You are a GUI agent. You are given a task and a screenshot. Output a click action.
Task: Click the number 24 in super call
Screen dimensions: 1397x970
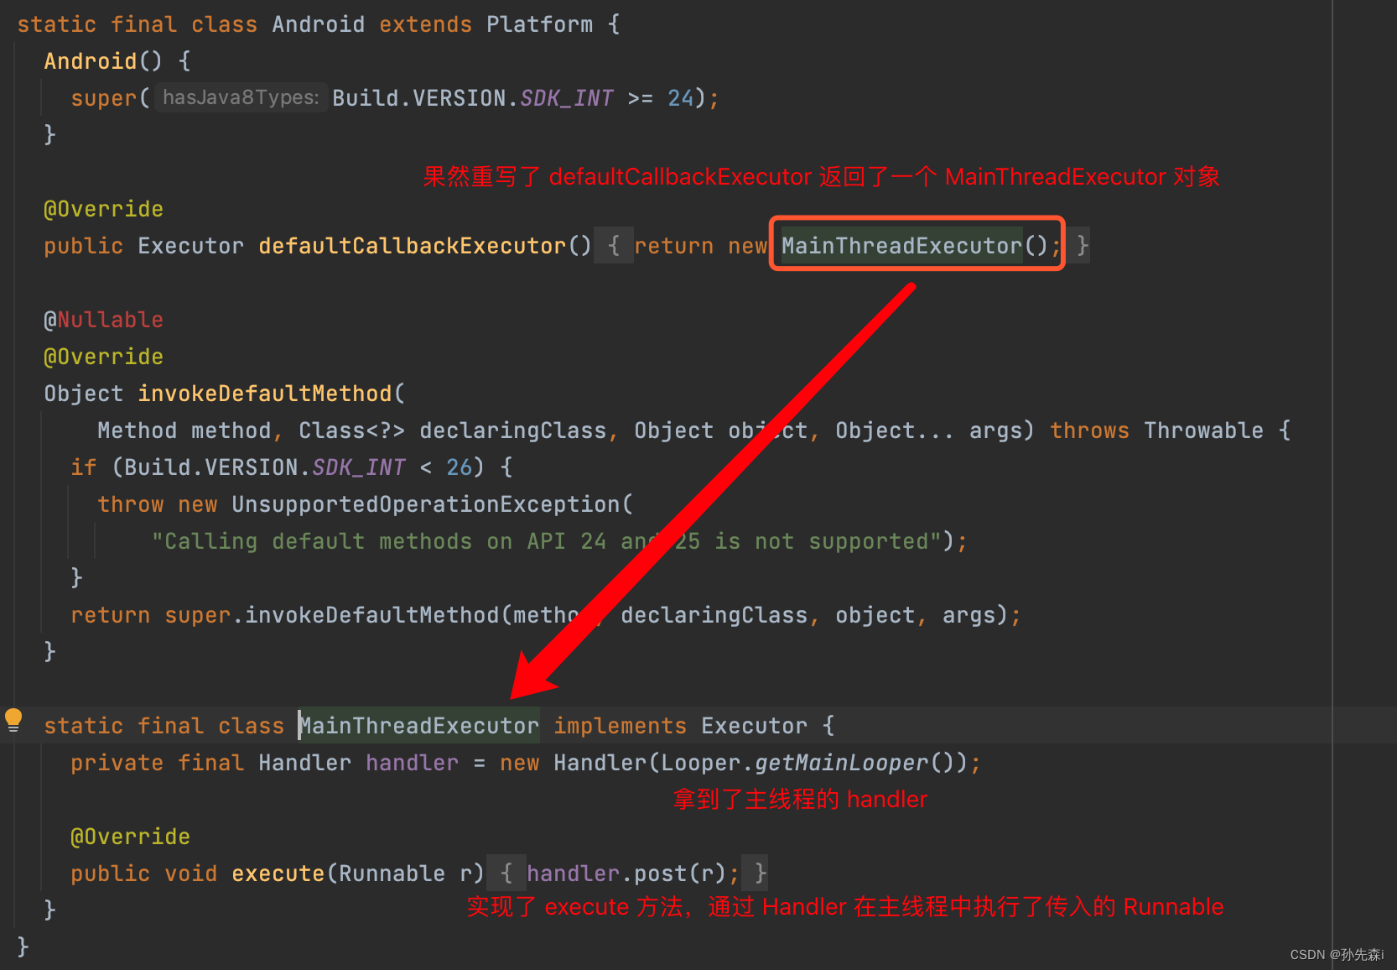pyautogui.click(x=680, y=98)
